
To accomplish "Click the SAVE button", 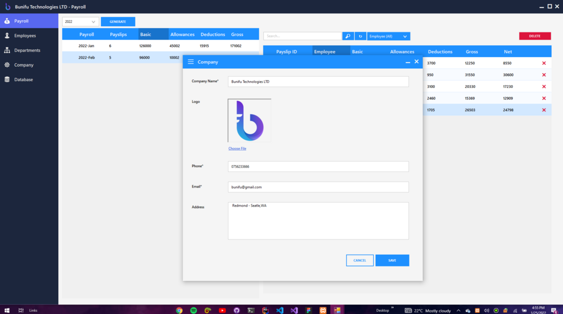I will pos(392,260).
